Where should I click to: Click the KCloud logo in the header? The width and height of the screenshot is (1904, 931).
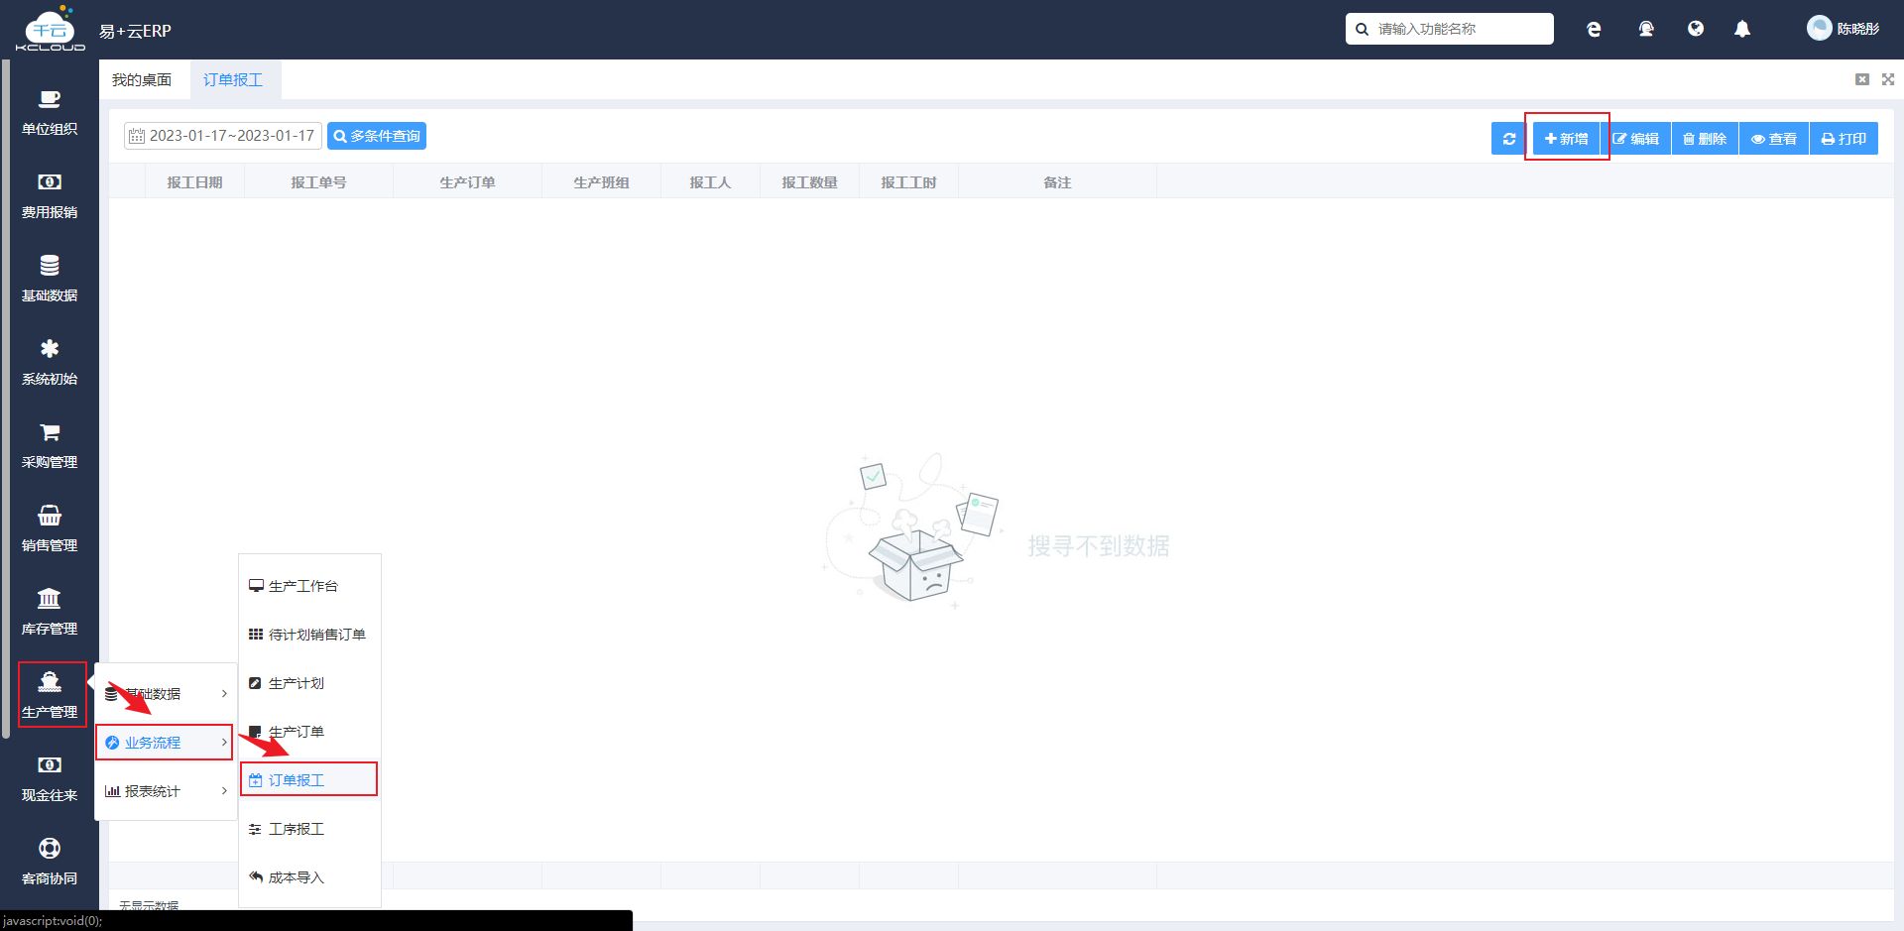(50, 29)
